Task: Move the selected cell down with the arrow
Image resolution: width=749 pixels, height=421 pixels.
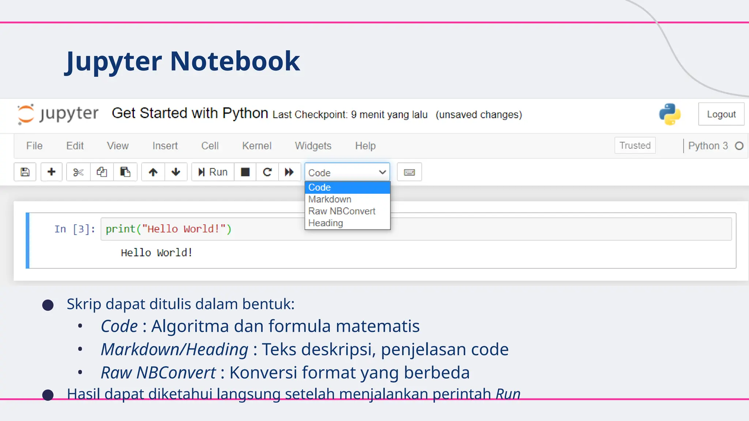Action: point(176,172)
